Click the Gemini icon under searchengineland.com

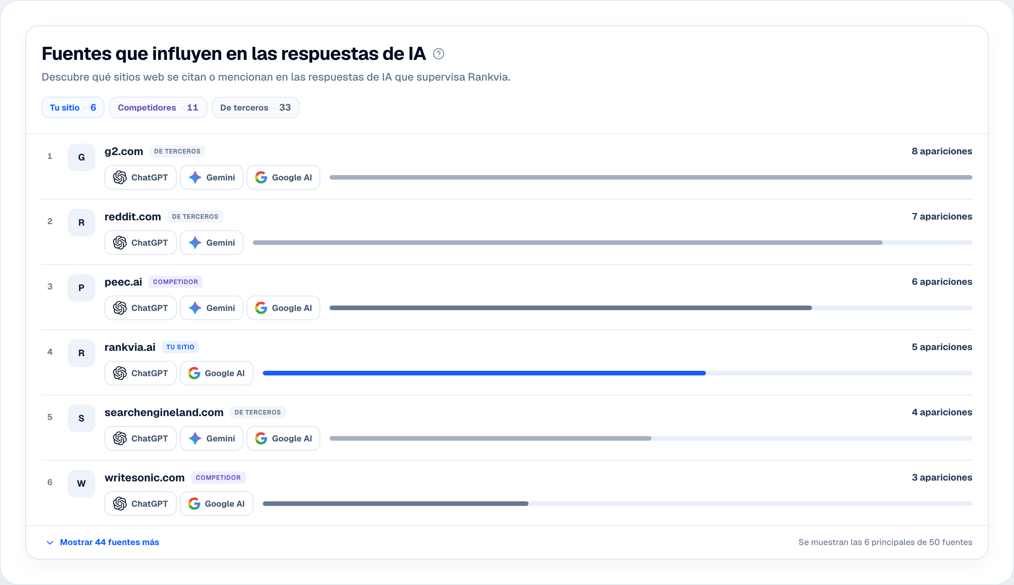click(195, 438)
